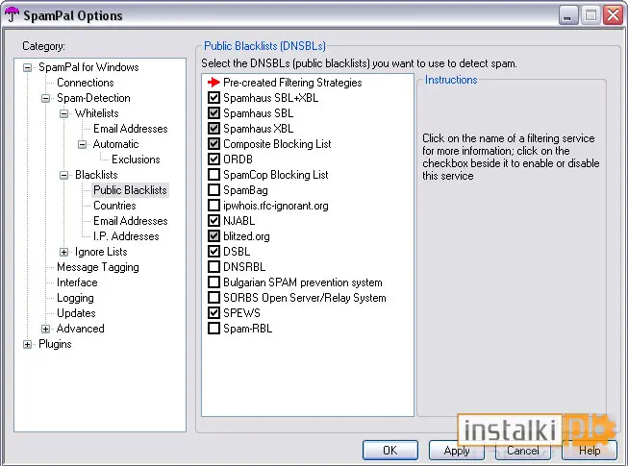Viewport: 628px width, 466px height.
Task: Toggle Composite Blocking List checkbox
Action: point(214,143)
